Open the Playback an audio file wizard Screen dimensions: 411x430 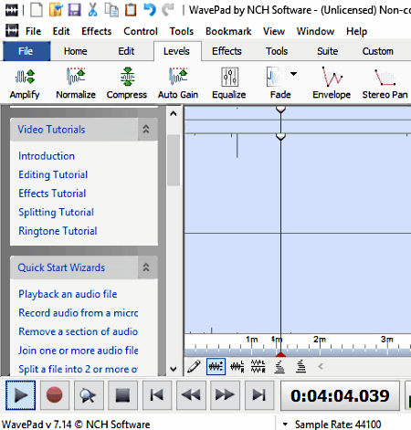[68, 294]
